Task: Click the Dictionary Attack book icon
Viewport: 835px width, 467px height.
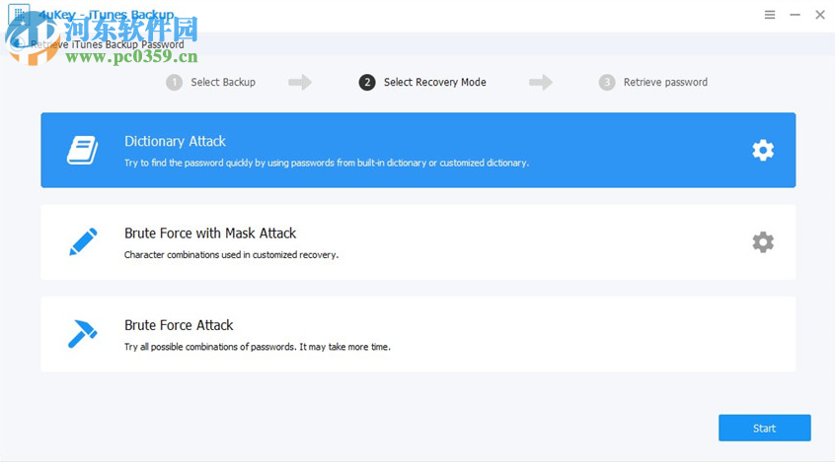Action: 83,151
